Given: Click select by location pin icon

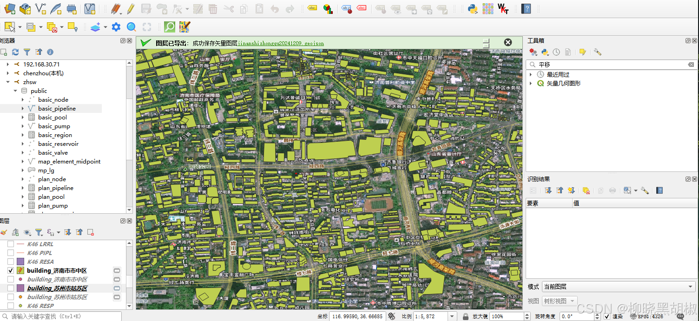Looking at the screenshot, I should [73, 27].
